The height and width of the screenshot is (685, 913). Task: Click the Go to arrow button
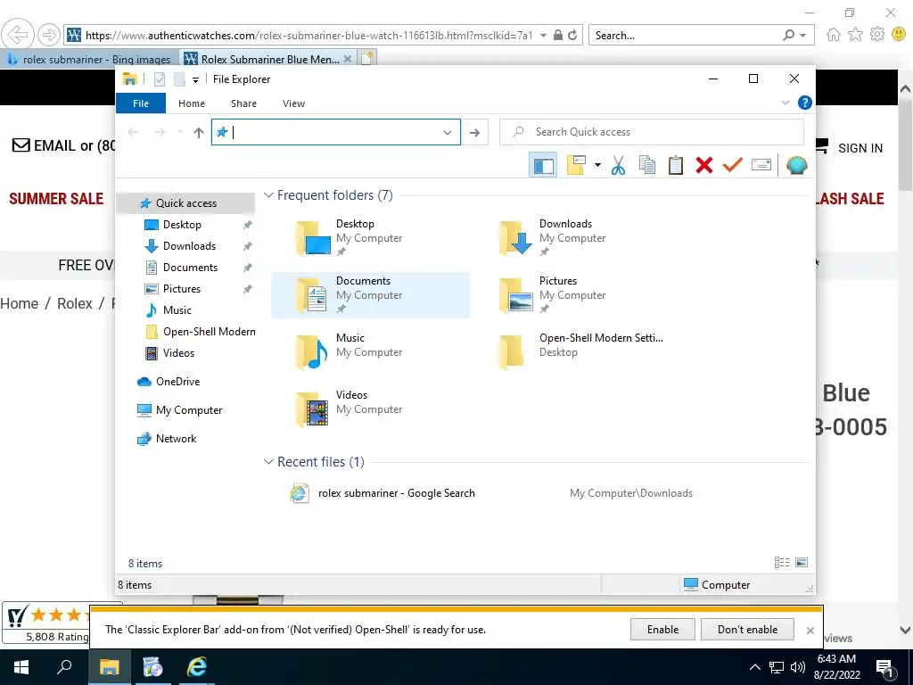coord(474,132)
